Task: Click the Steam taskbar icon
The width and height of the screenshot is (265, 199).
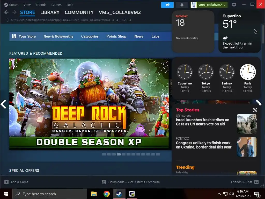Action: [x=119, y=194]
